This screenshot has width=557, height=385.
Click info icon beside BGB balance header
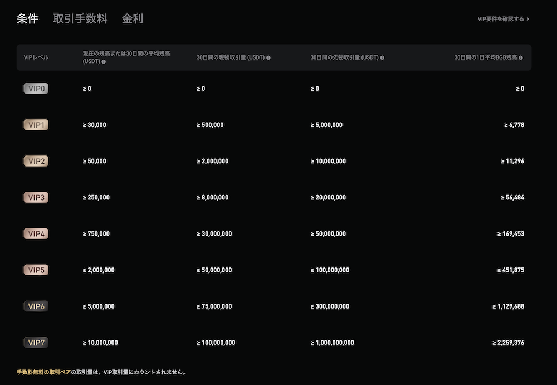point(521,57)
